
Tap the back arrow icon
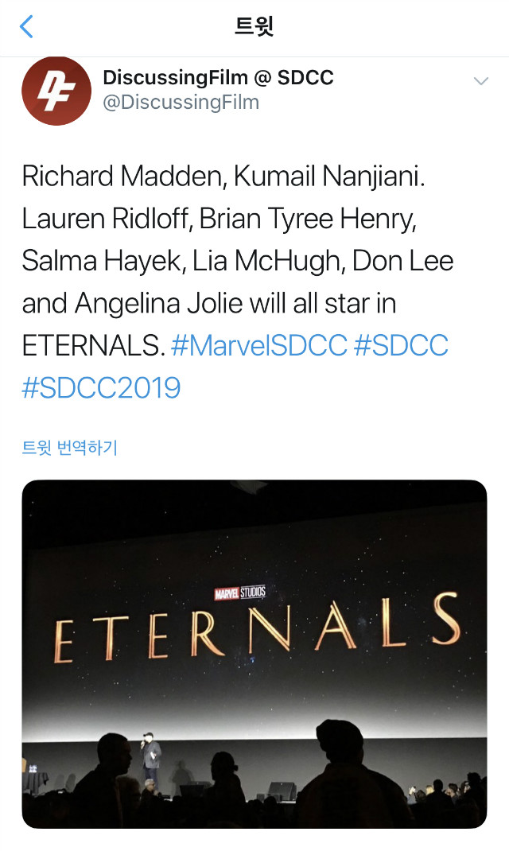[x=27, y=26]
